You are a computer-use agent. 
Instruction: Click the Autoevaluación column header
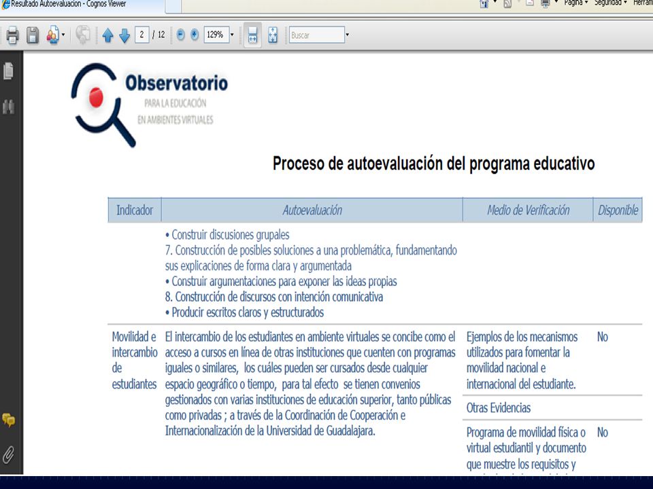312,210
